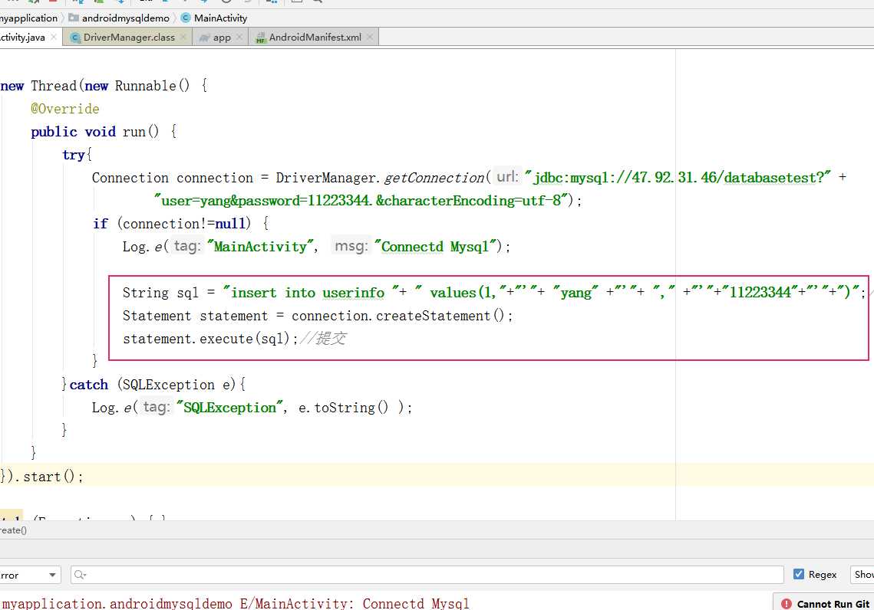The height and width of the screenshot is (610, 874).
Task: Click 'public void run()' declaration
Action: pos(104,132)
